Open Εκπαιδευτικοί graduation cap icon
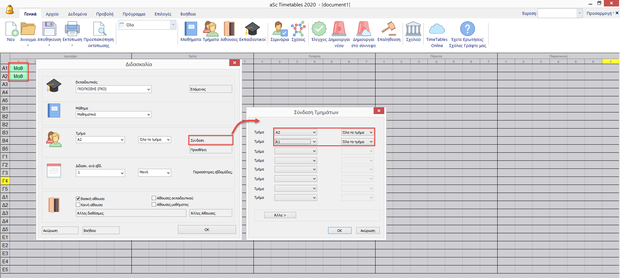This screenshot has height=278, width=620. point(252,29)
